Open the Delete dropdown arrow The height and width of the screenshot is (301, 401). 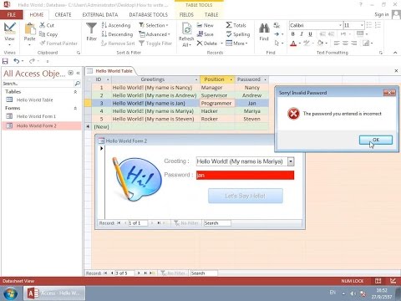(221, 43)
